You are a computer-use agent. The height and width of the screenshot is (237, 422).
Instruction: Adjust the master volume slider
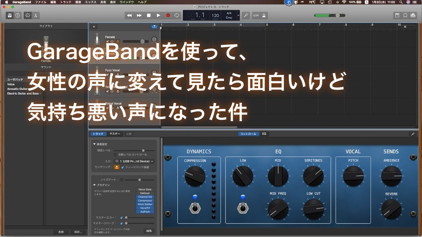(330, 15)
